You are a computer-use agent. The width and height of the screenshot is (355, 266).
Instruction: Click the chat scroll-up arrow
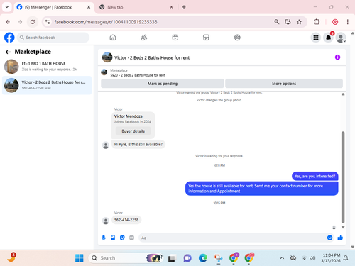click(343, 94)
